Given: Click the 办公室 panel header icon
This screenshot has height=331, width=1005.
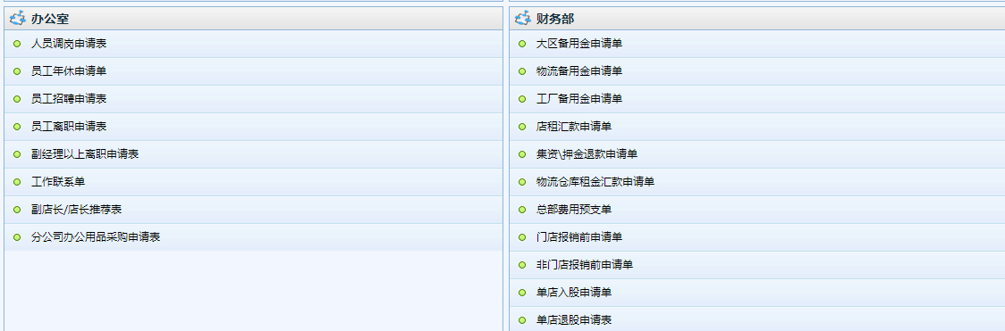Looking at the screenshot, I should pyautogui.click(x=18, y=19).
